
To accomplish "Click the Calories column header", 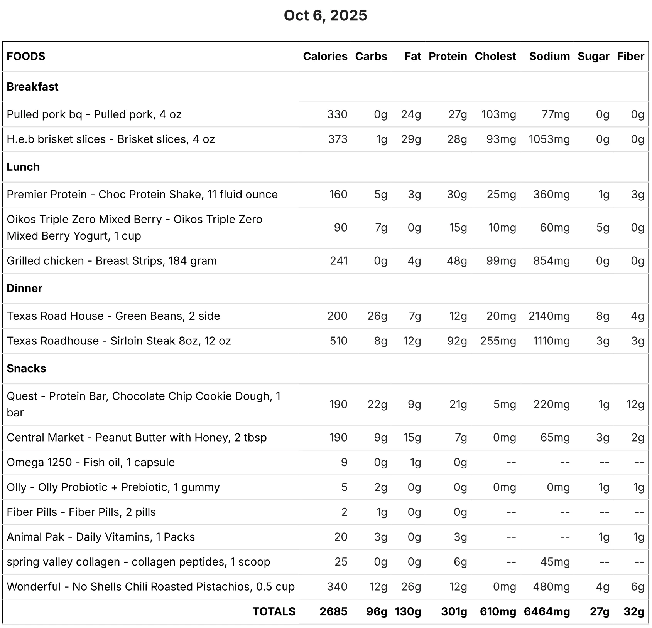I will (x=325, y=56).
